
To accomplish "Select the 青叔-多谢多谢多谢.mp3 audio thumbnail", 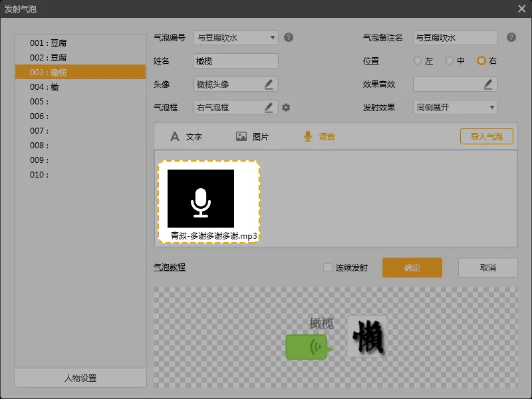I will coord(208,201).
